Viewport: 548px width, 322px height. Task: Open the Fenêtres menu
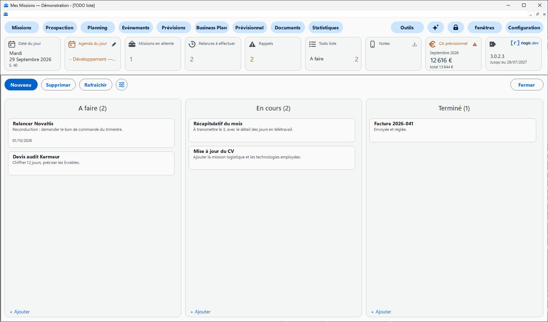(484, 28)
